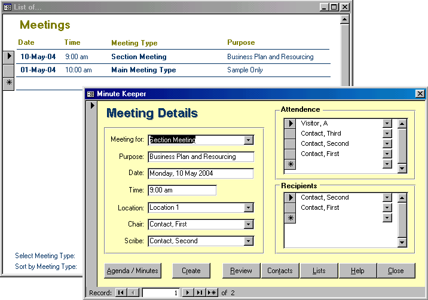Go to previous record navigation button
This screenshot has height=300, width=428.
coord(133,293)
